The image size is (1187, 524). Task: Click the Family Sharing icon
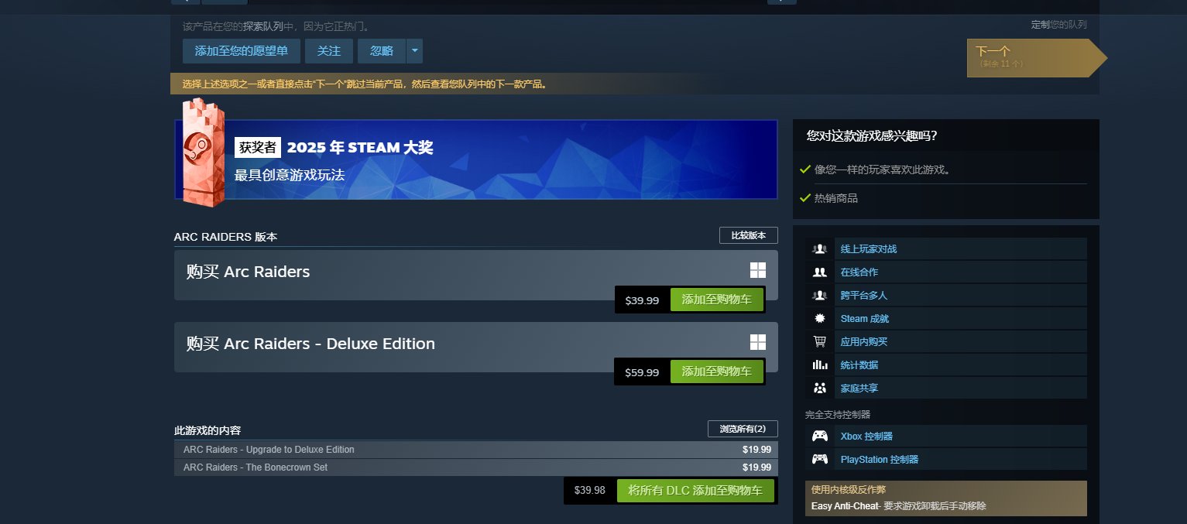pos(819,389)
